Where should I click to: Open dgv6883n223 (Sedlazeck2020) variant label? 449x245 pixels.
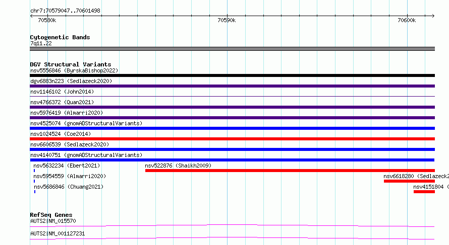point(71,81)
